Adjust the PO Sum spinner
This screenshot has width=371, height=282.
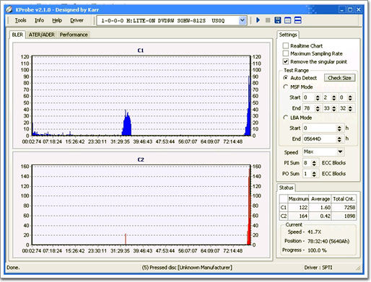314,174
